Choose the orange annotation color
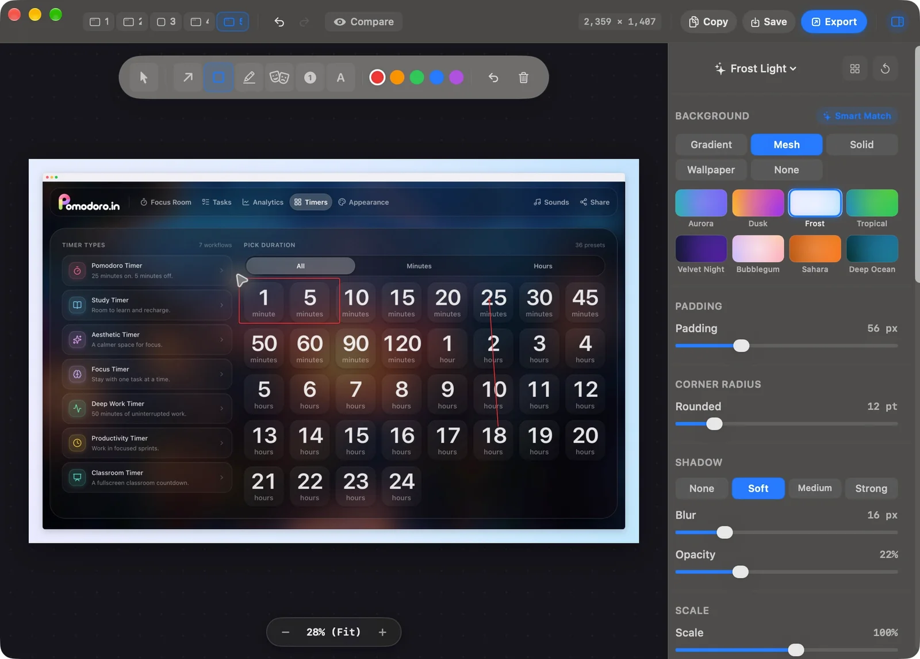Viewport: 920px width, 659px height. pyautogui.click(x=397, y=77)
